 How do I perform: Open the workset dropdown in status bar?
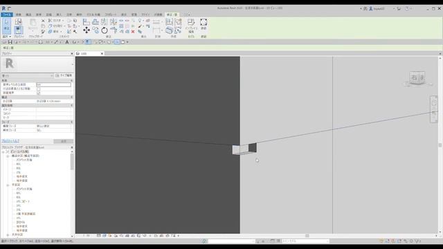(232, 241)
